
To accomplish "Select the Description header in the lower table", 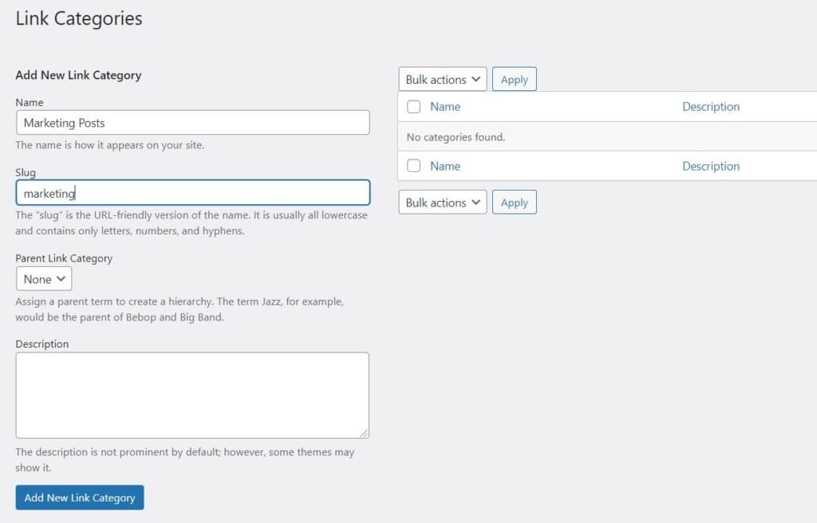I will [711, 166].
